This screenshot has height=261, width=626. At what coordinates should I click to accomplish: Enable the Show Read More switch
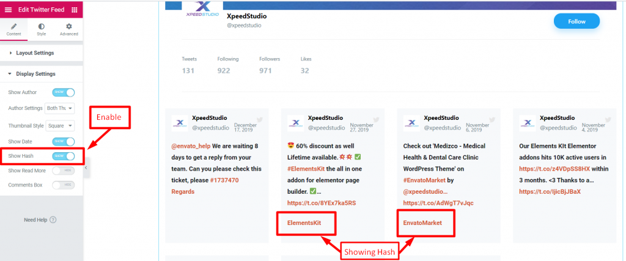tap(64, 171)
